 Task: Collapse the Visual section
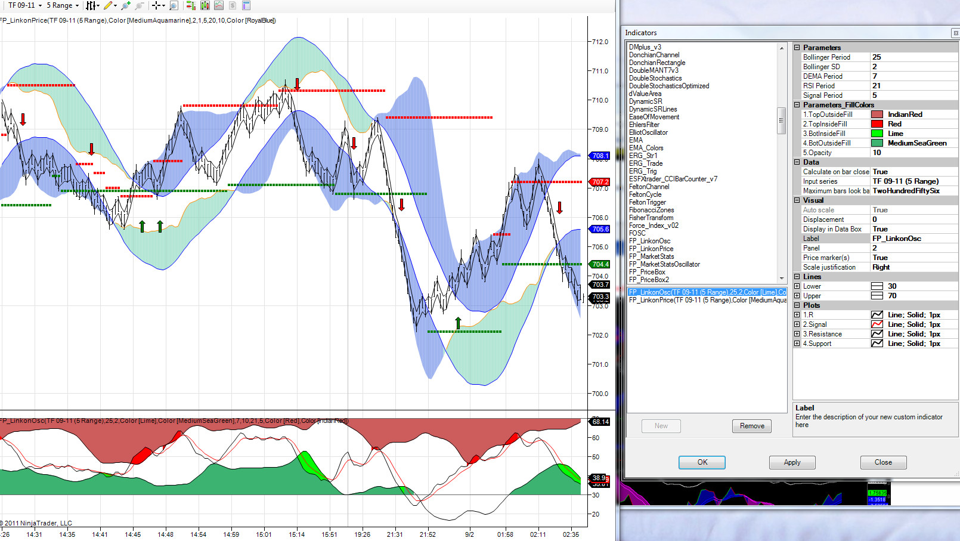[x=797, y=200]
